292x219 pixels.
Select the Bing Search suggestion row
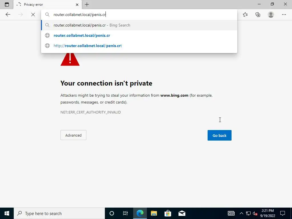[x=139, y=25]
